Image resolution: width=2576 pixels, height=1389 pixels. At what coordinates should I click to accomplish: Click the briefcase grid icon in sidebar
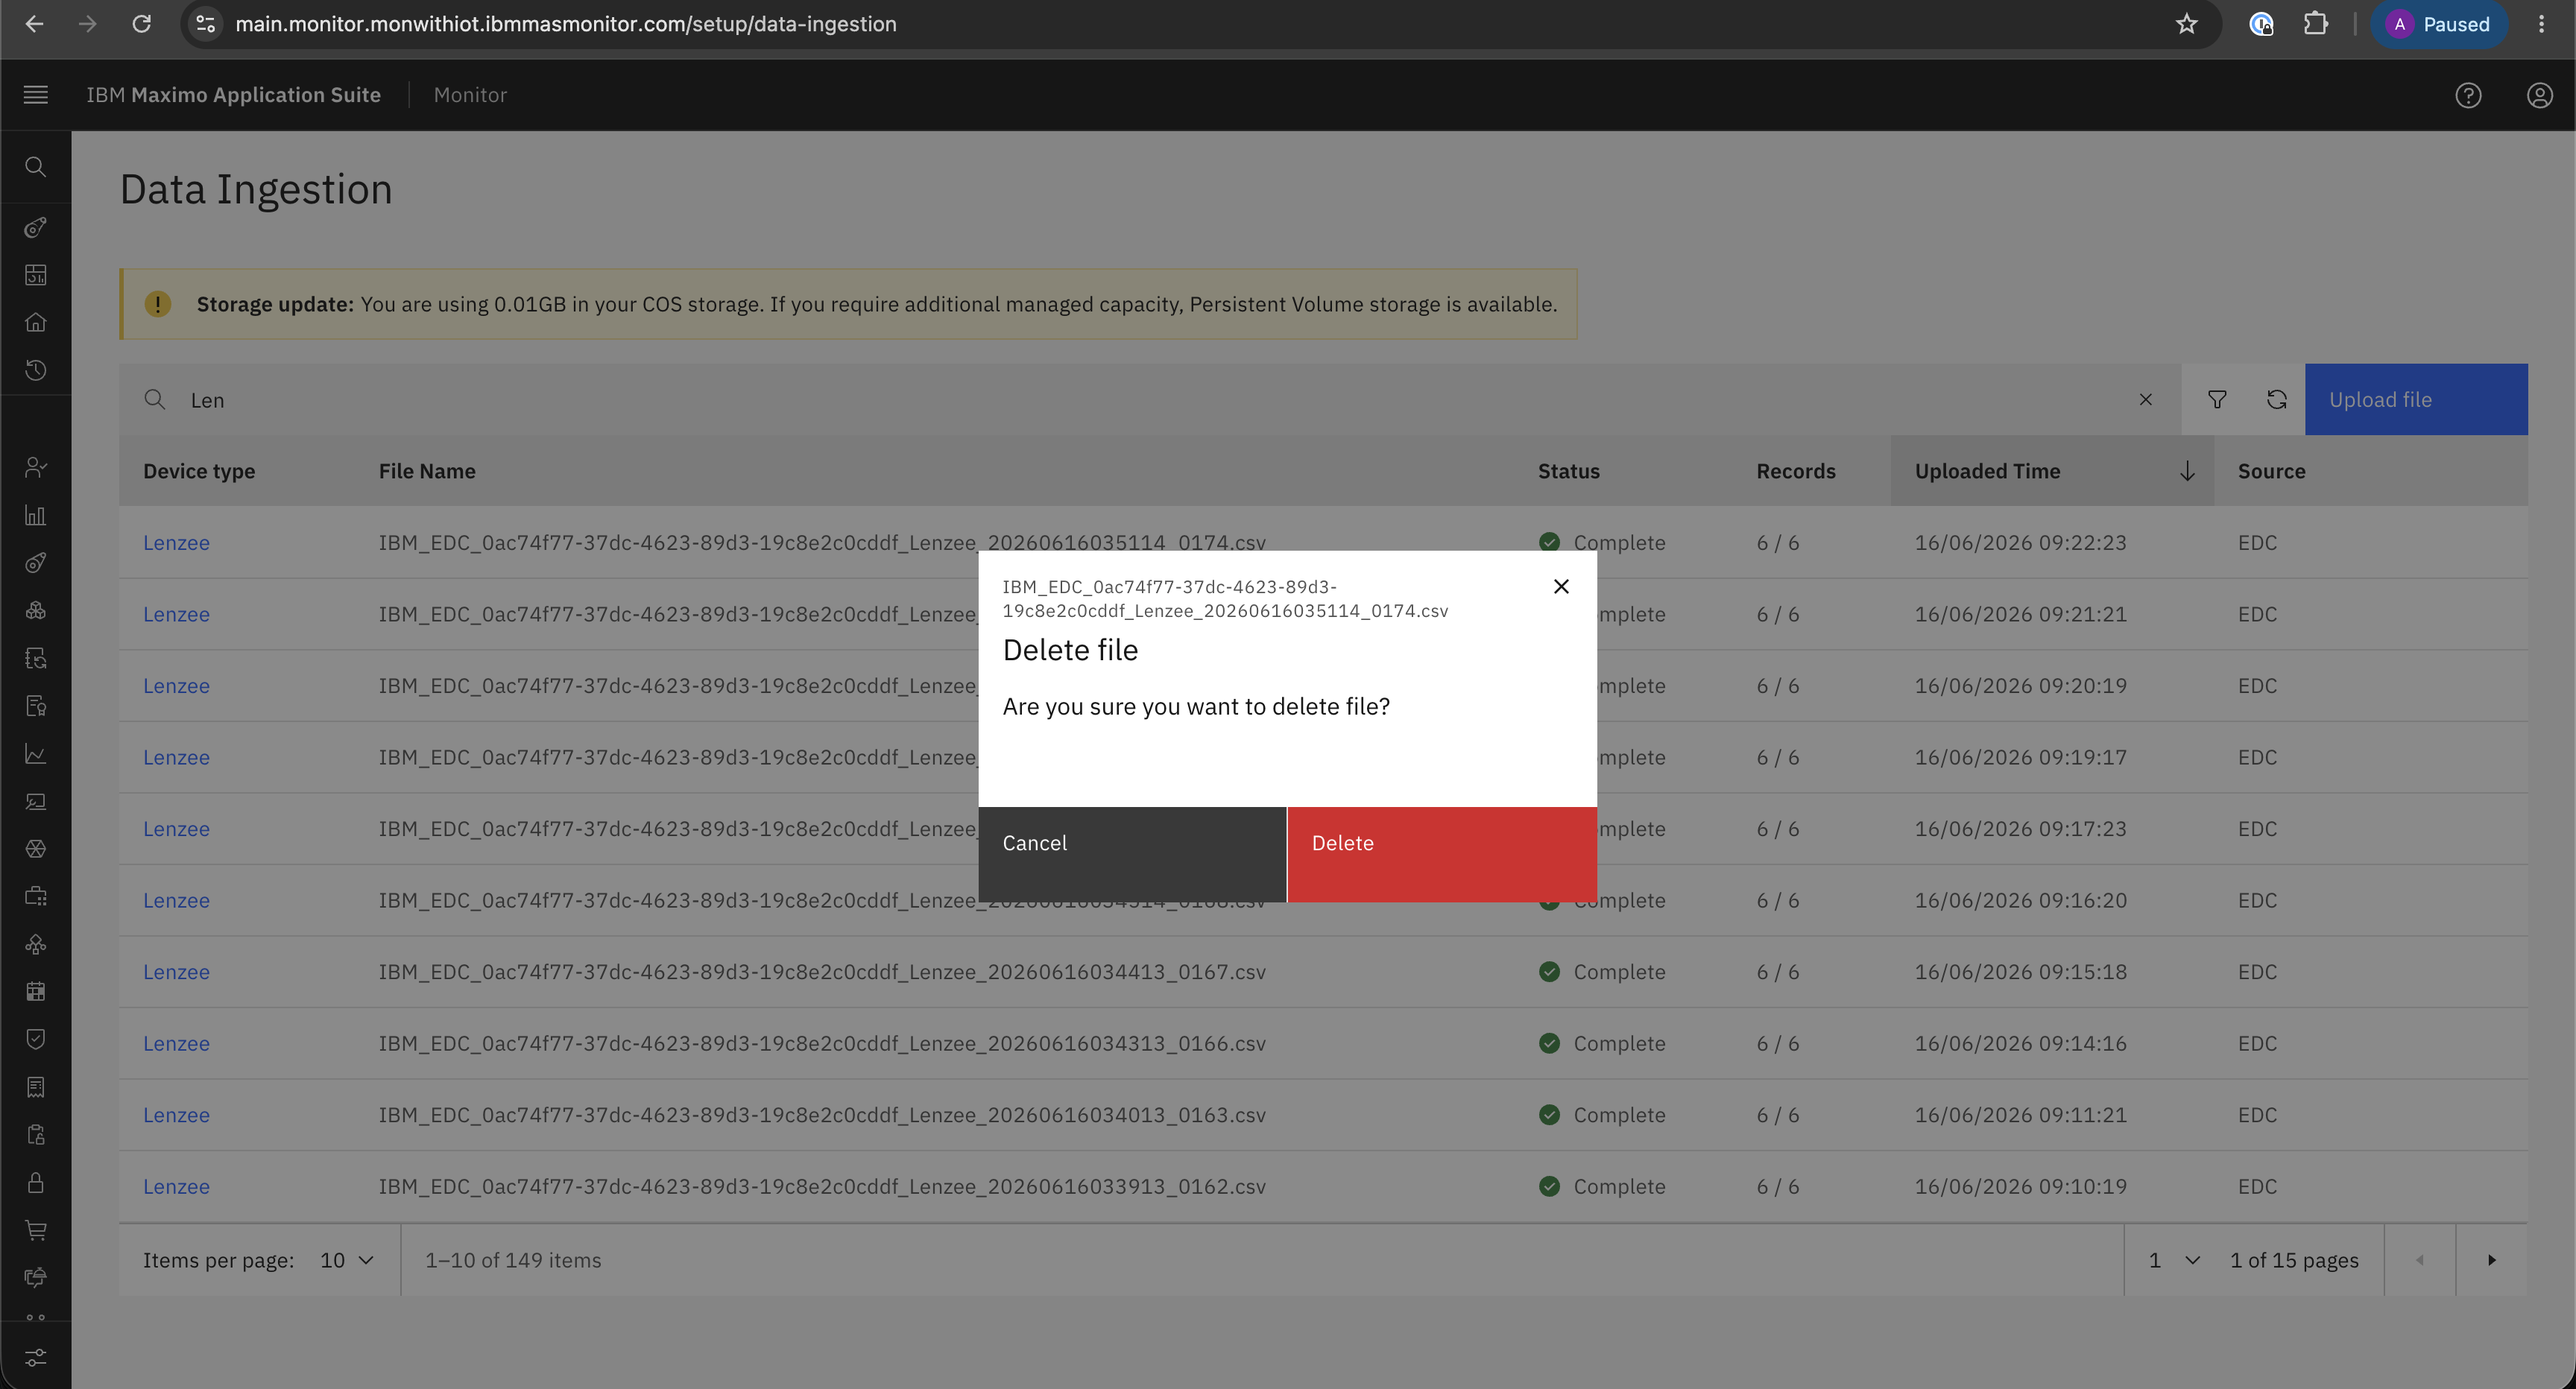pyautogui.click(x=36, y=896)
